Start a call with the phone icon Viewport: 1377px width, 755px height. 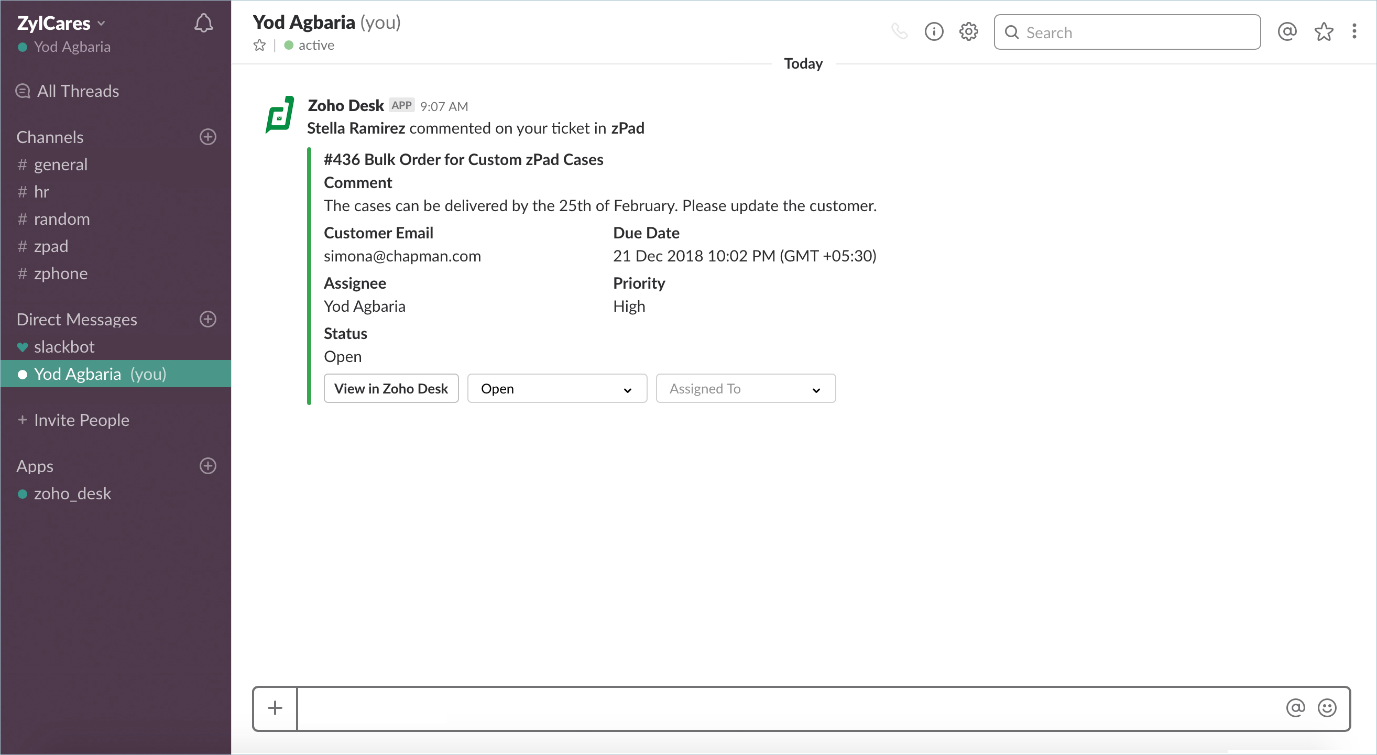(x=899, y=32)
